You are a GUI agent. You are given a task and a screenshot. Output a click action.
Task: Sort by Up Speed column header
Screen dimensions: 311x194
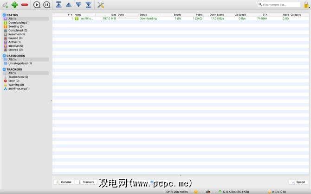tap(240, 15)
